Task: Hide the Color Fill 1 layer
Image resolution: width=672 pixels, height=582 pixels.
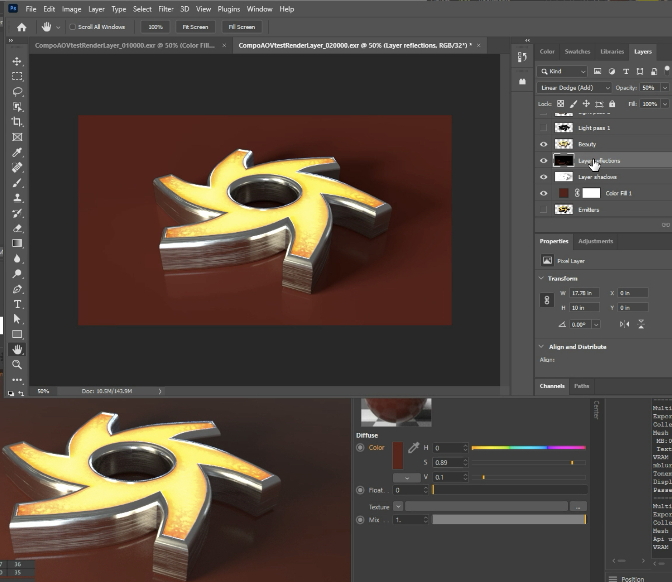Action: (x=544, y=193)
